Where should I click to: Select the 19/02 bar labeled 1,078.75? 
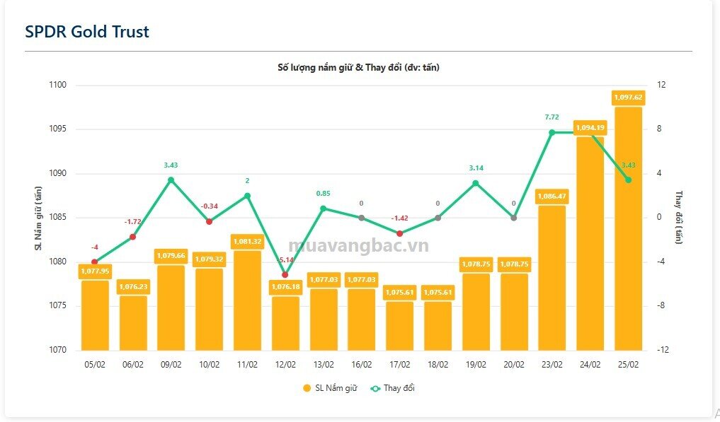click(x=476, y=312)
